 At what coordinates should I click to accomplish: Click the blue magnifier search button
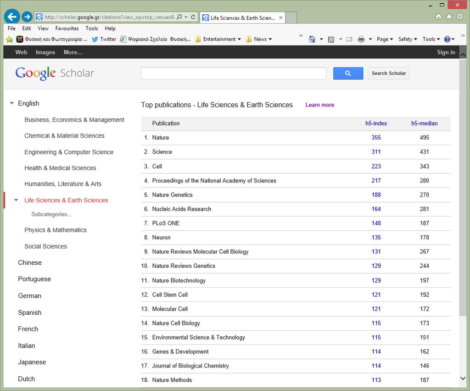tap(348, 74)
